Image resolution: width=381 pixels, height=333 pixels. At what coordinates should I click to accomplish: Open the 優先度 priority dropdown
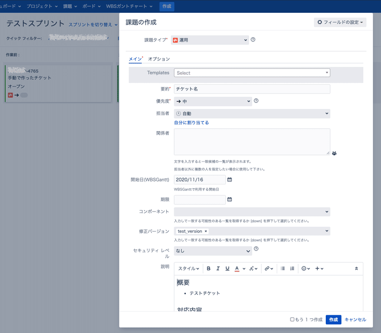[213, 101]
